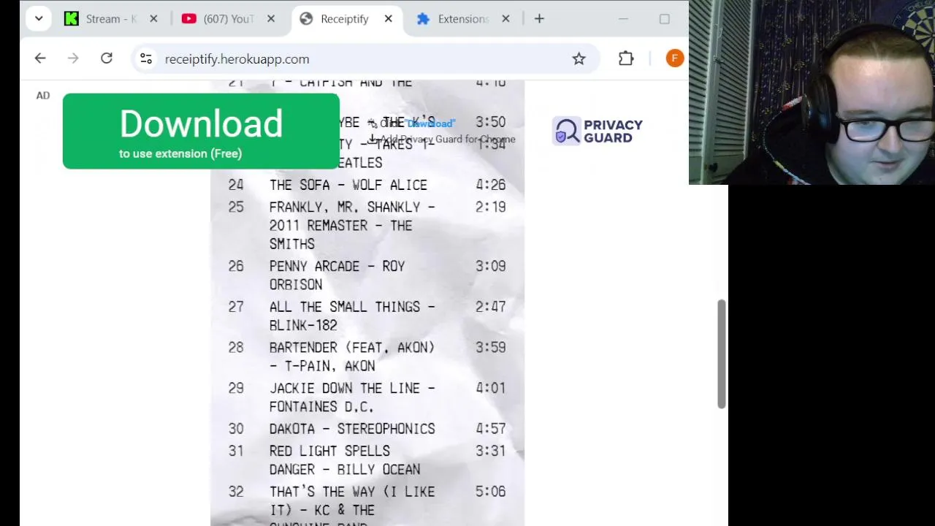
Task: Bookmark this page with star icon
Action: (x=579, y=59)
